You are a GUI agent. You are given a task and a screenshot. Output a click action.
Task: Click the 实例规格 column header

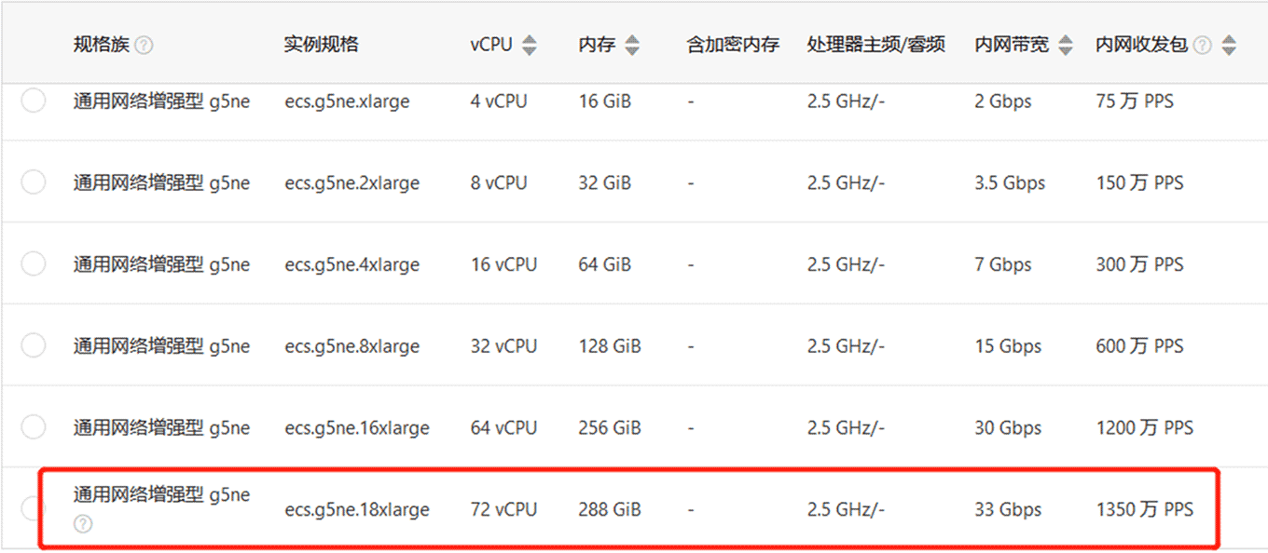[322, 45]
